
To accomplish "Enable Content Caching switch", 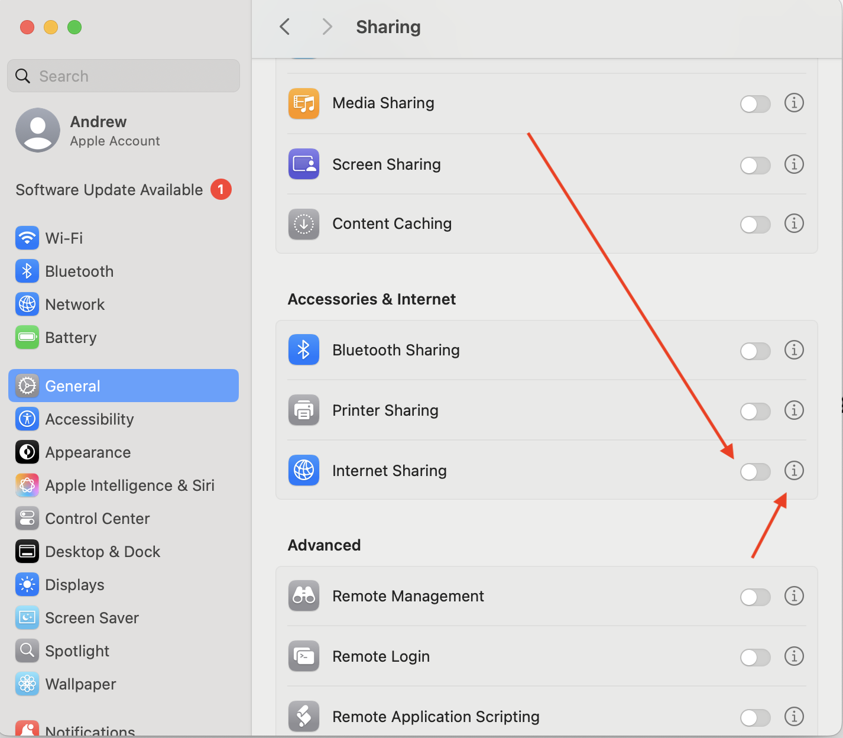I will click(755, 225).
